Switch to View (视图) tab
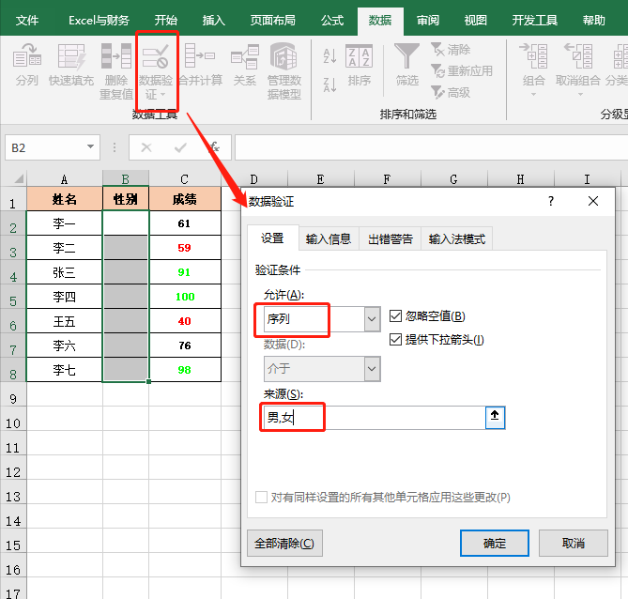 click(475, 20)
